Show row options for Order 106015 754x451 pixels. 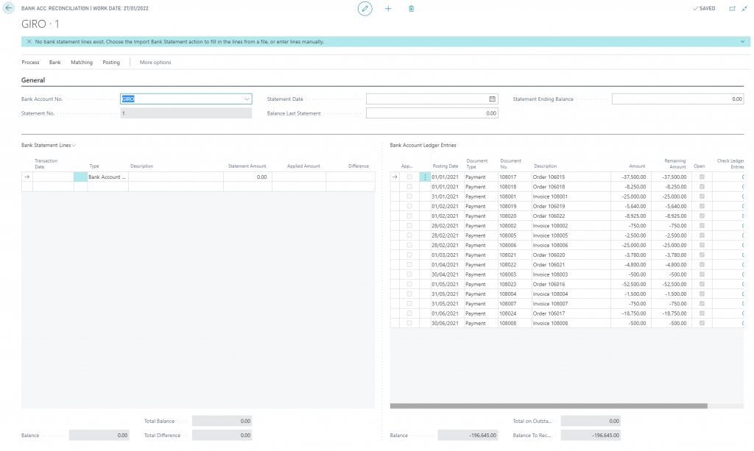point(425,177)
